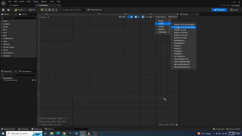242x136 pixels.
Task: Select the Canvas Panel in the hierarchy
Action: pos(11,80)
